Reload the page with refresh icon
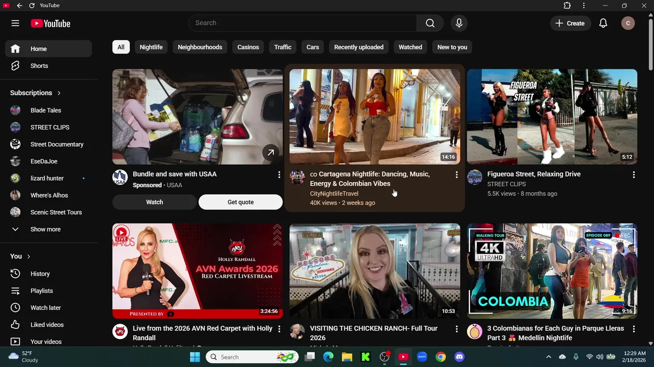 coord(32,6)
